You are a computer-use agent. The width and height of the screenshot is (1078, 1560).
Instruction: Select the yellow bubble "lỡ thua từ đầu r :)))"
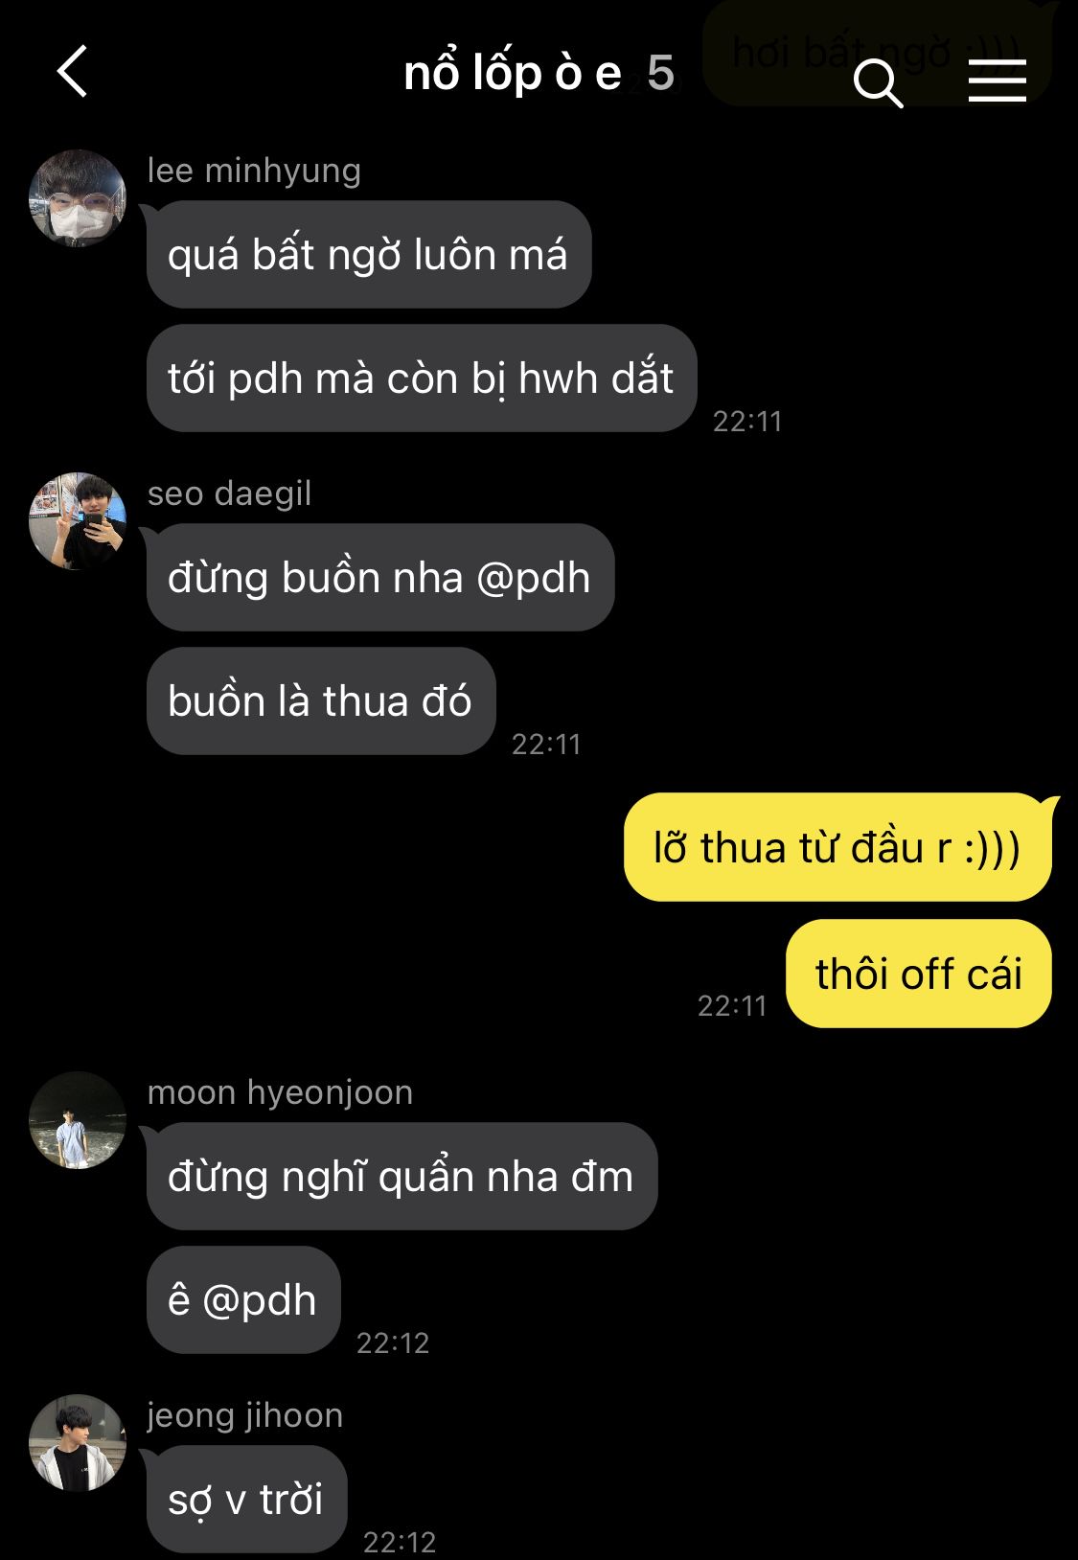coord(837,847)
